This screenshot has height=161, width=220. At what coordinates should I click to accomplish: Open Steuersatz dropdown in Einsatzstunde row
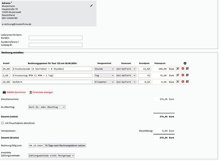coord(126,69)
